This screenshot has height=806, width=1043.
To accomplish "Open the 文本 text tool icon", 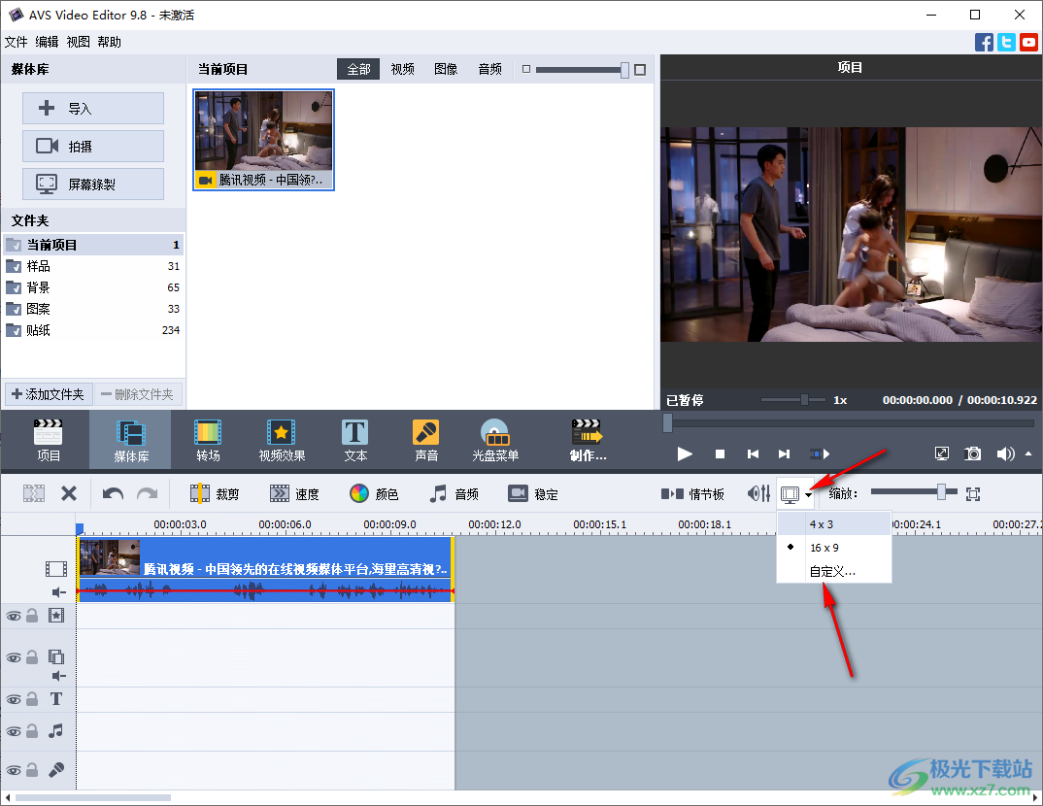I will [x=355, y=440].
